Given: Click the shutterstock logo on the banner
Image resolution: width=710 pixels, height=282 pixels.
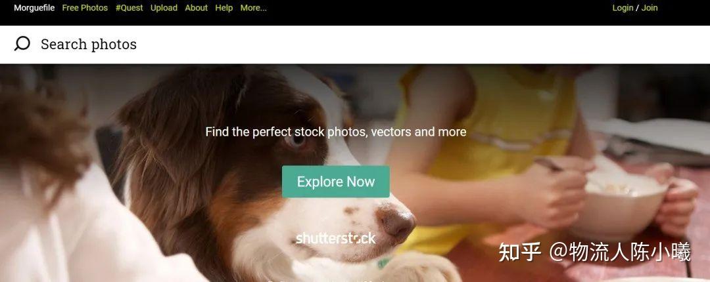Looking at the screenshot, I should (x=335, y=238).
